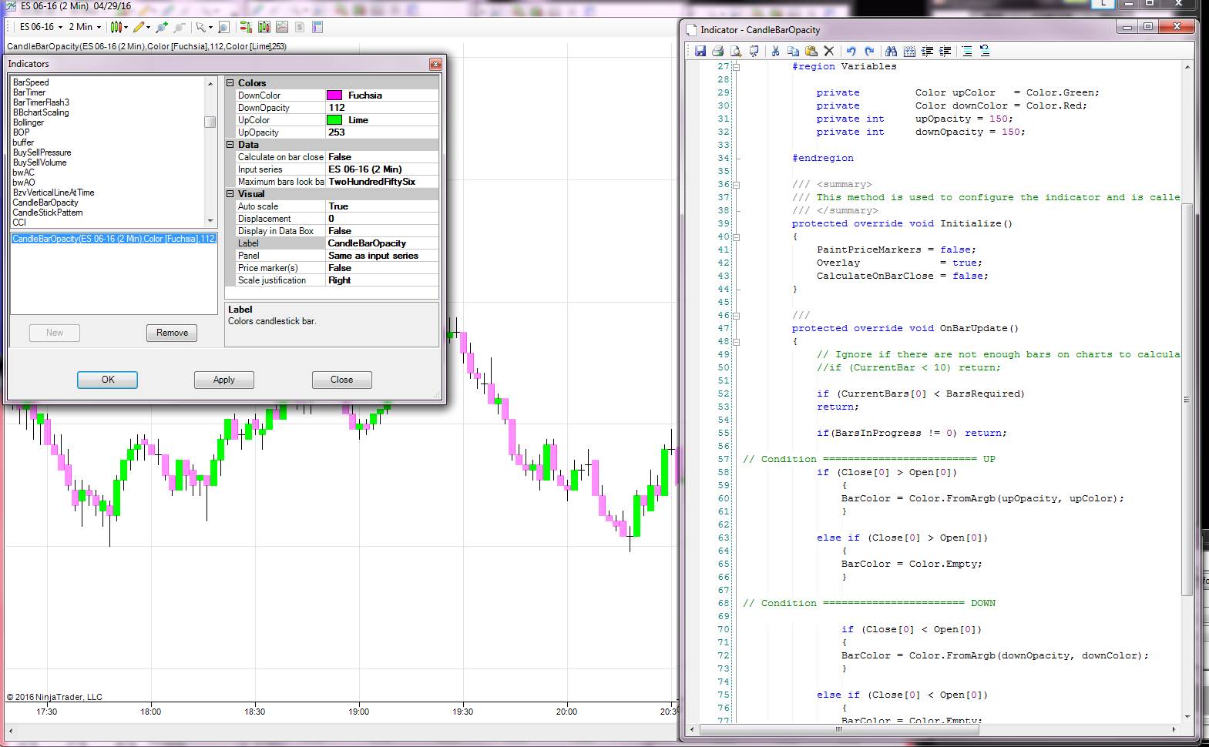This screenshot has height=747, width=1209.
Task: Click the Undo arrow in the editor toolbar
Action: click(x=851, y=52)
